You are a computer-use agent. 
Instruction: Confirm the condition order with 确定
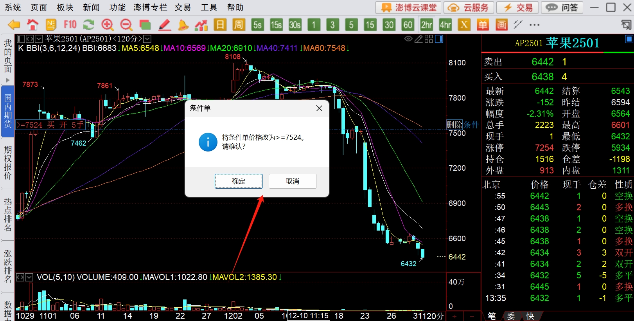[x=239, y=181]
